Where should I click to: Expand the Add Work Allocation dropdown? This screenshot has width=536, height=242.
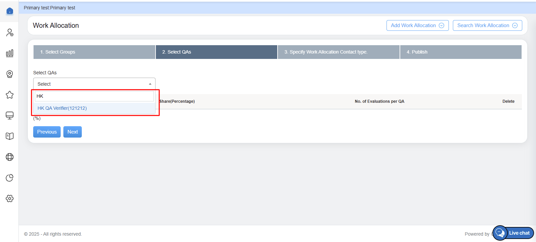pos(417,25)
